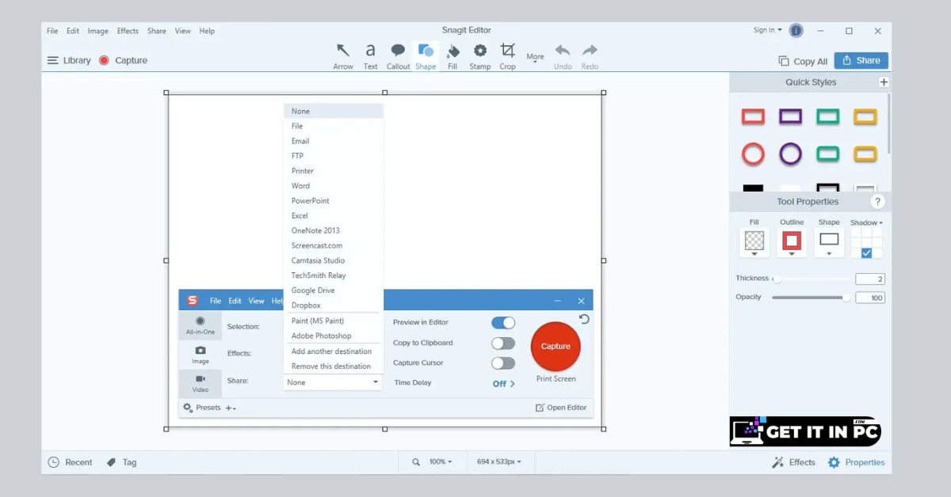Click the big red Capture button
951x497 pixels.
[556, 347]
